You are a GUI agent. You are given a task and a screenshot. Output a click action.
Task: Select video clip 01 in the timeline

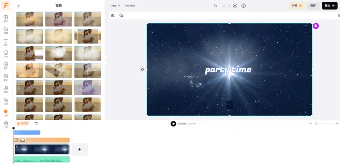(42, 149)
